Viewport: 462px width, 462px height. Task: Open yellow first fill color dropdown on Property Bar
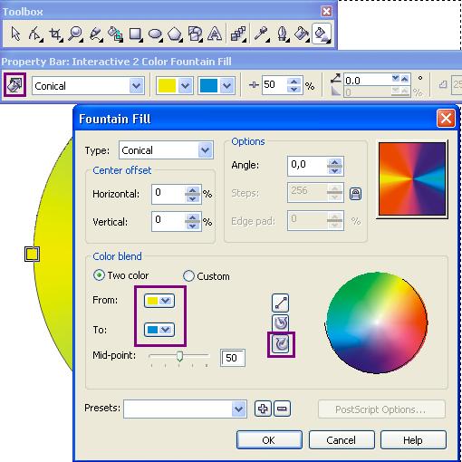(185, 86)
